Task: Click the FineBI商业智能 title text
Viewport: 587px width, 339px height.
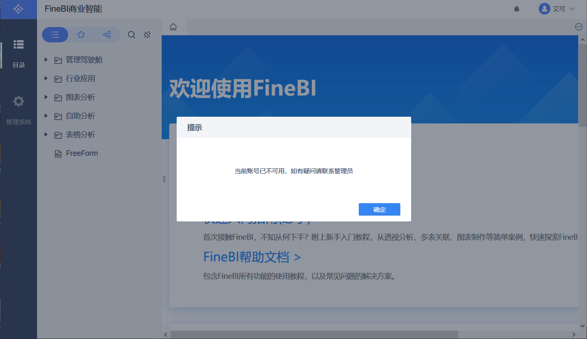Action: tap(73, 9)
